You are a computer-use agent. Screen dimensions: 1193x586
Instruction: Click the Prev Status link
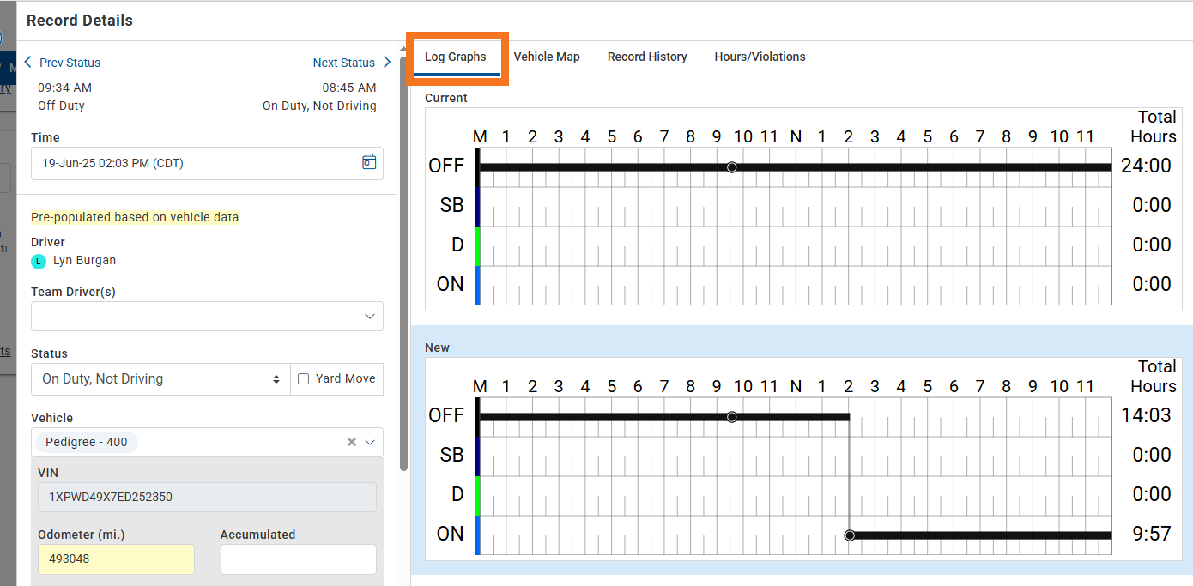point(70,63)
